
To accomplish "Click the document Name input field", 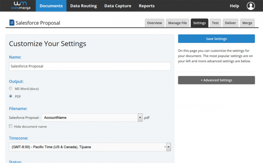I will pyautogui.click(x=90, y=66).
